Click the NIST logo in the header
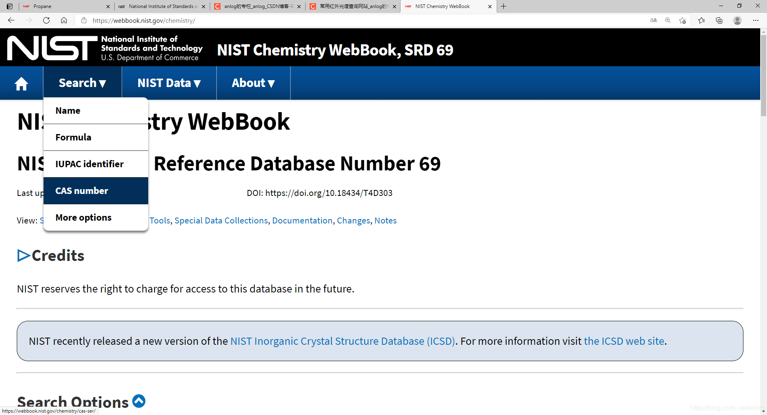 tap(105, 48)
